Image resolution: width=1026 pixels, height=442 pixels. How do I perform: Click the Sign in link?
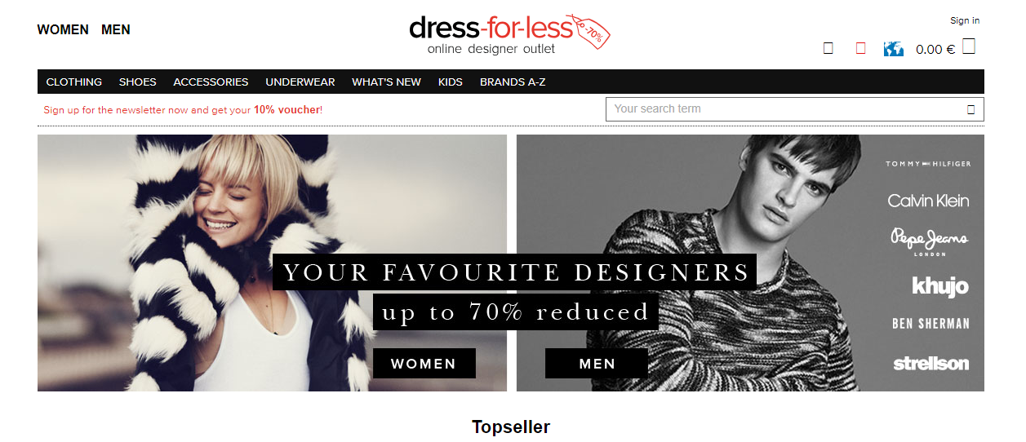[x=965, y=20]
